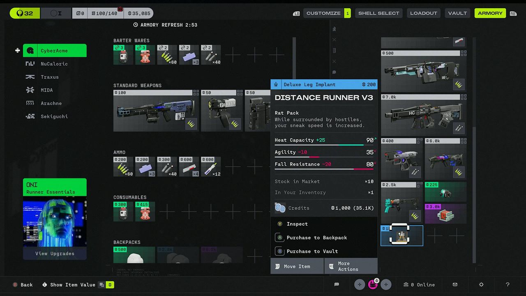Click the Inspect option
526x296 pixels.
point(297,224)
